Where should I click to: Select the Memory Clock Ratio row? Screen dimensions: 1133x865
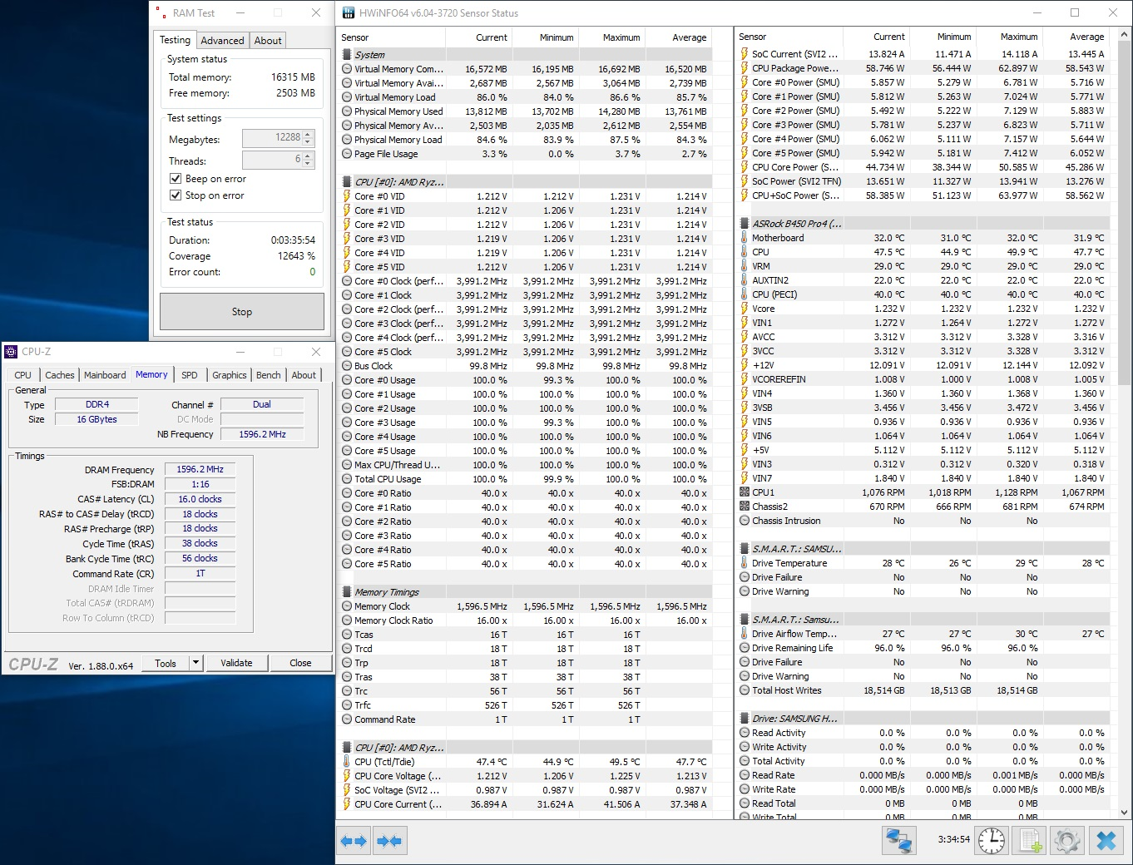pyautogui.click(x=525, y=620)
